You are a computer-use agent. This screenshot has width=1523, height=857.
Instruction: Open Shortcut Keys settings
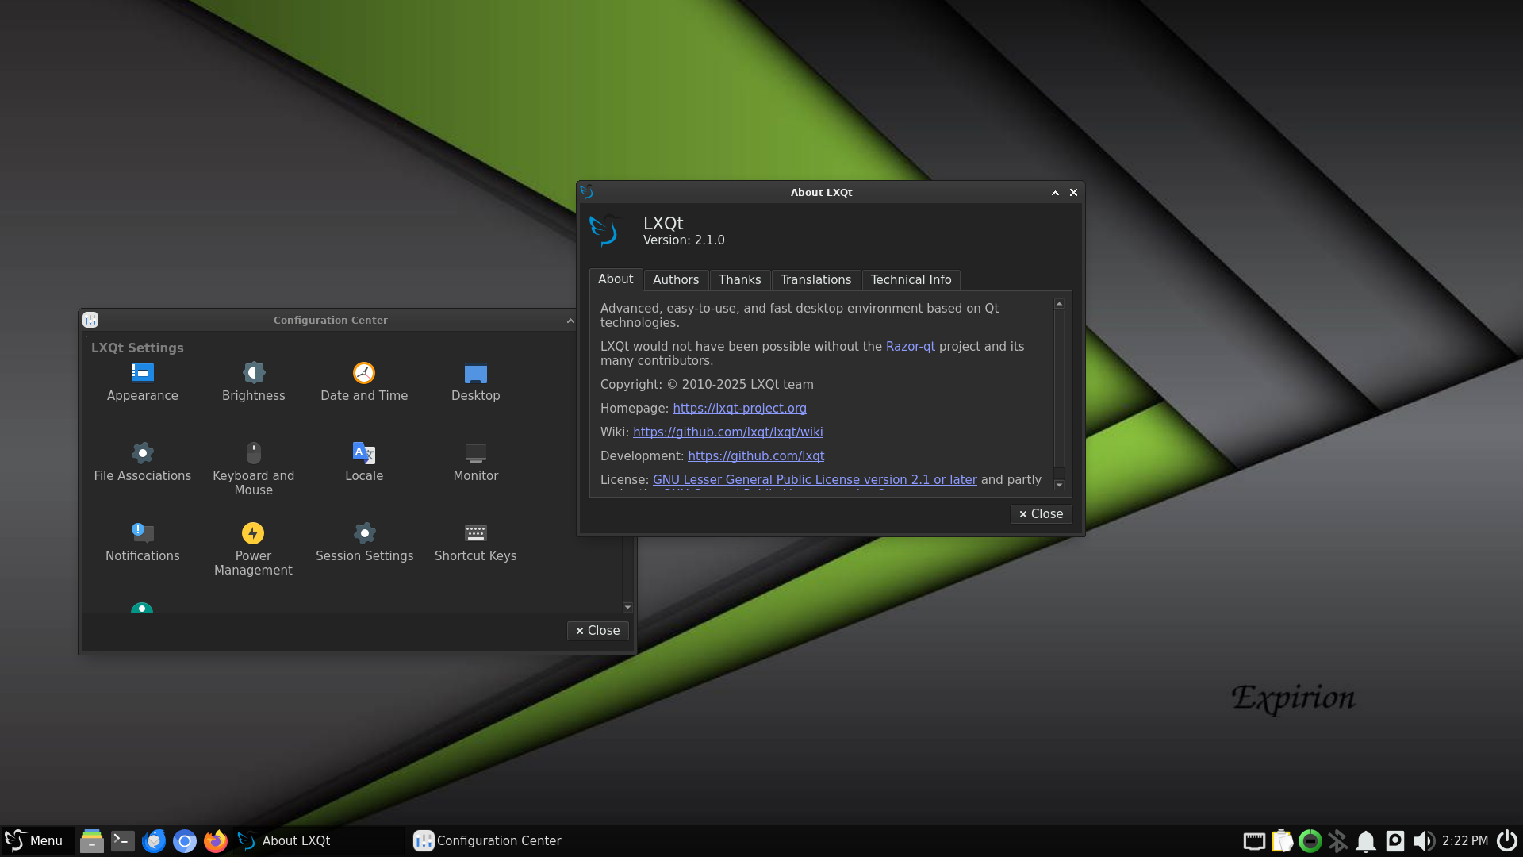tap(475, 543)
